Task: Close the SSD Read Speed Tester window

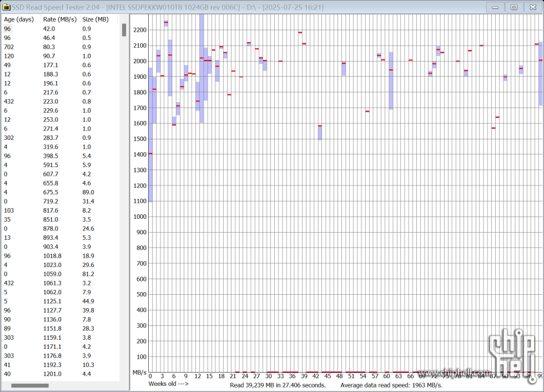Action: click(533, 7)
